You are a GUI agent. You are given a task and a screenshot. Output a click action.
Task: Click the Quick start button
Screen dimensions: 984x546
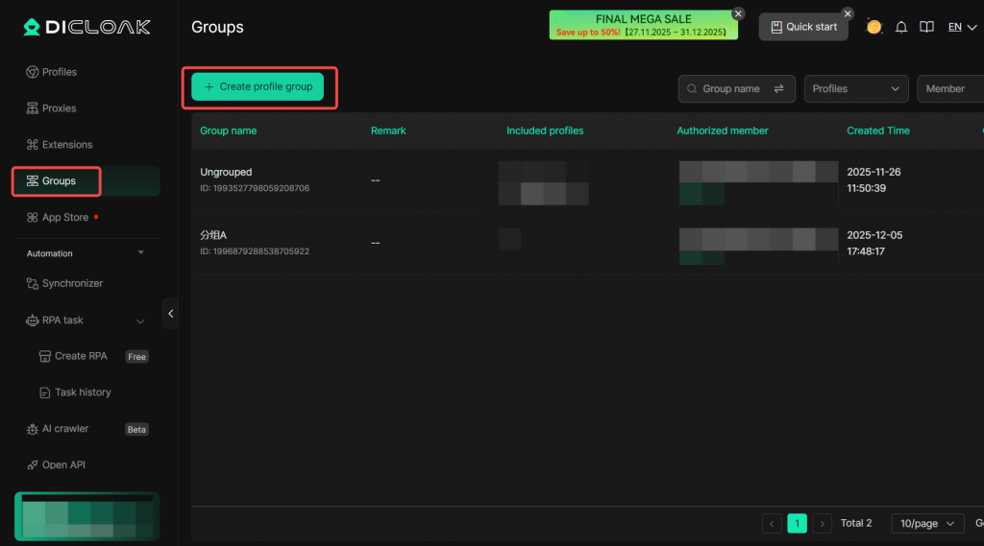coord(802,27)
